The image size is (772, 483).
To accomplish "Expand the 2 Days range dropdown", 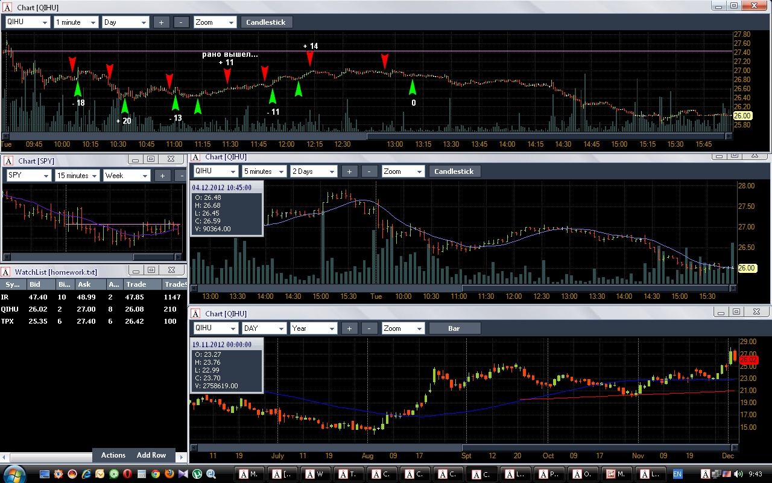I will (x=313, y=171).
